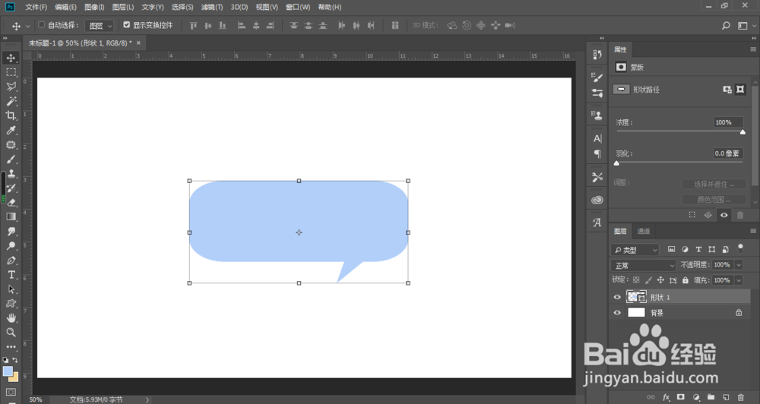This screenshot has height=404, width=760.
Task: Click the delete layer trash icon
Action: point(740,397)
